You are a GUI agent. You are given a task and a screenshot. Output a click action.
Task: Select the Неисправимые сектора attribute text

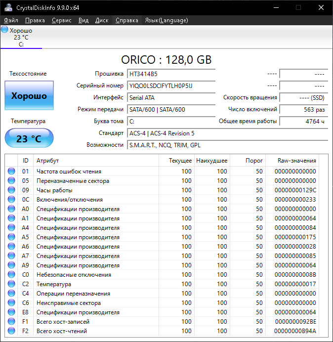click(x=69, y=303)
